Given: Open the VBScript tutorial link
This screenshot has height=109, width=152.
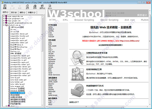Looking at the screenshot, I should click(52, 92).
